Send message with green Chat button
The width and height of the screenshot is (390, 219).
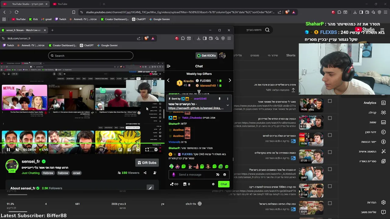[224, 184]
